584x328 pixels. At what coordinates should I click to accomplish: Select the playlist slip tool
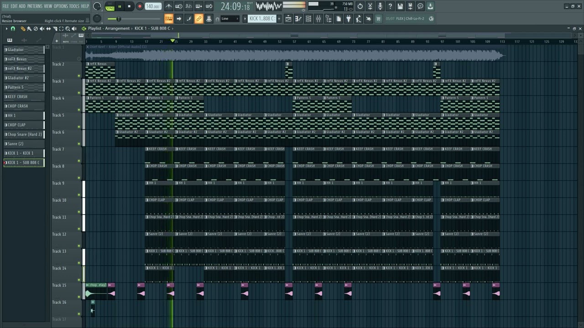(48, 29)
